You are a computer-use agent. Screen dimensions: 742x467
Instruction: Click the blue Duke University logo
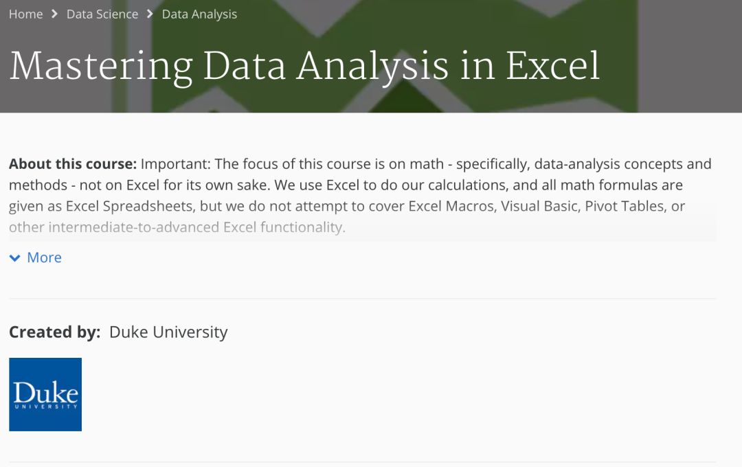45,395
